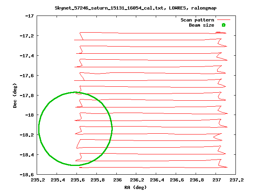Click the 235.6 RA axis tick label
Image resolution: width=255 pixels, height=191 pixels.
(x=78, y=180)
